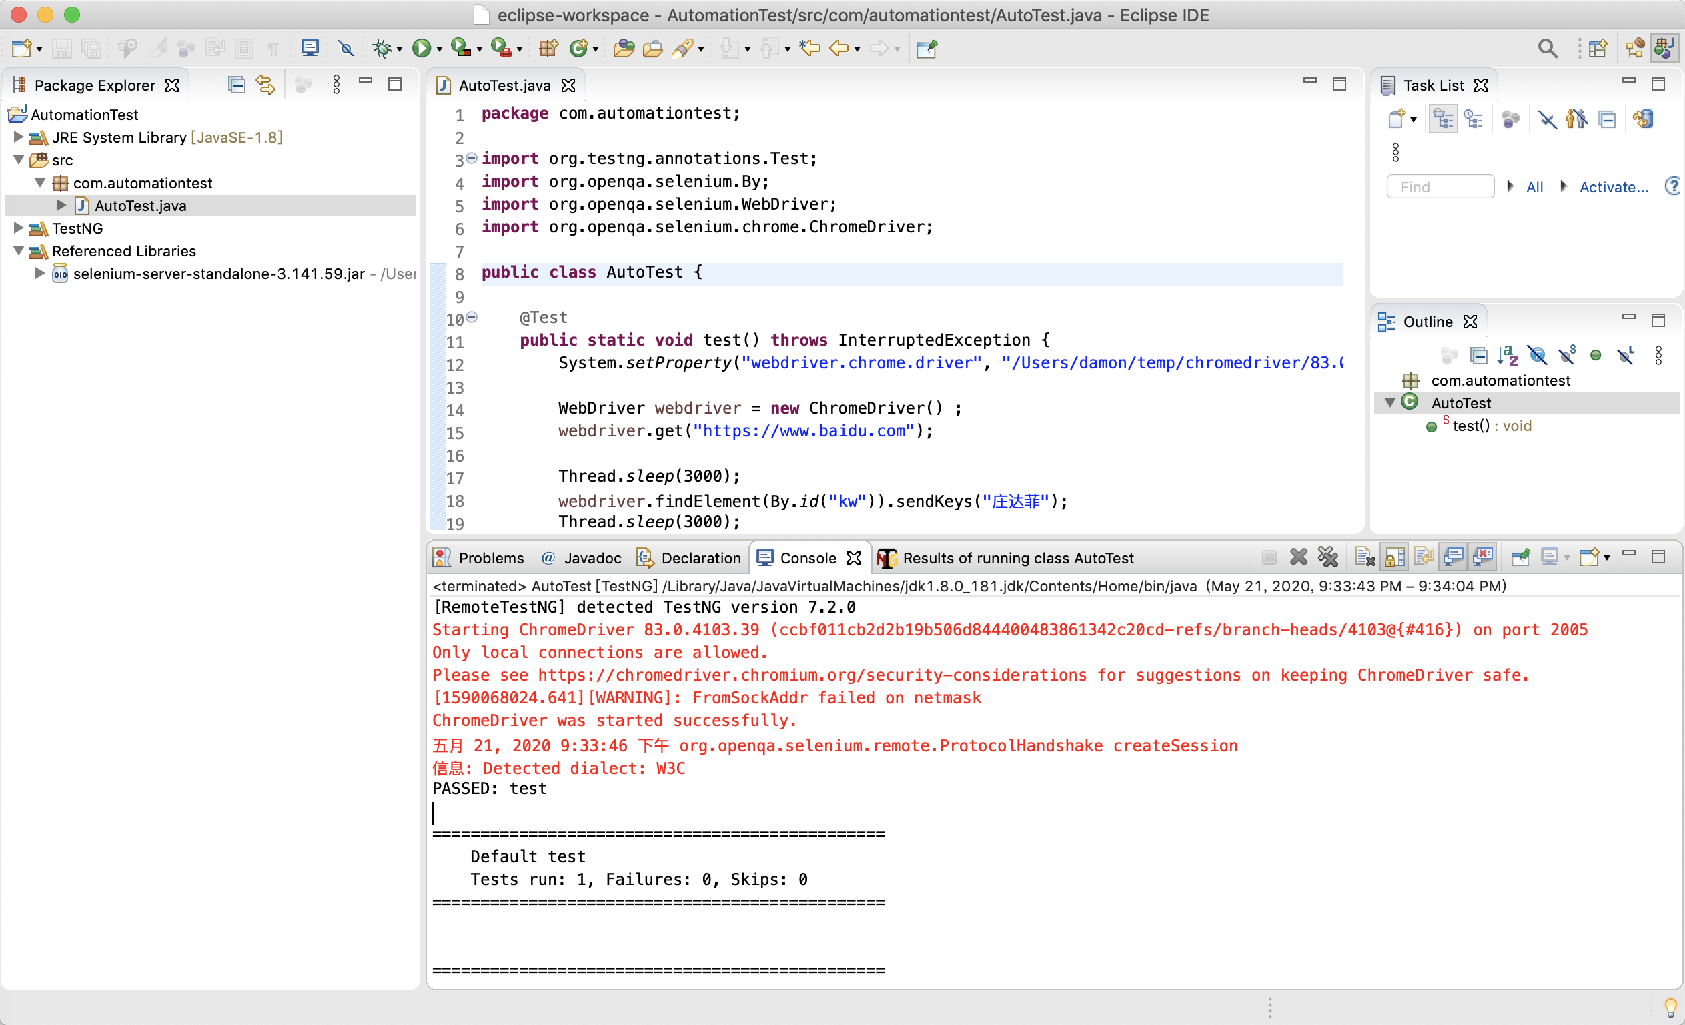Click Remove All Terminated Launches icon
Screen dimensions: 1685x1025
(1328, 558)
